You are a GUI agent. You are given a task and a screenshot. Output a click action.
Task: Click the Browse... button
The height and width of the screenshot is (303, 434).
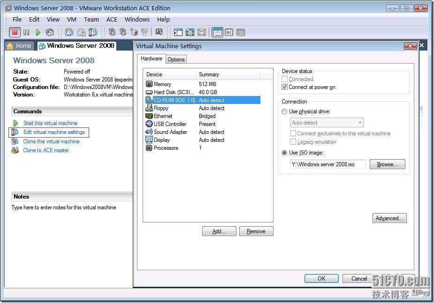tap(387, 164)
